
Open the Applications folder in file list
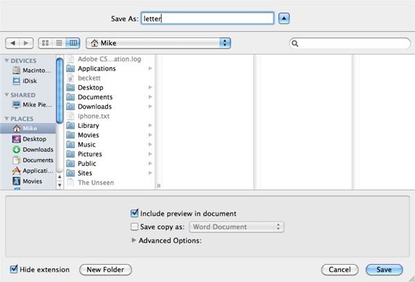[x=109, y=68]
